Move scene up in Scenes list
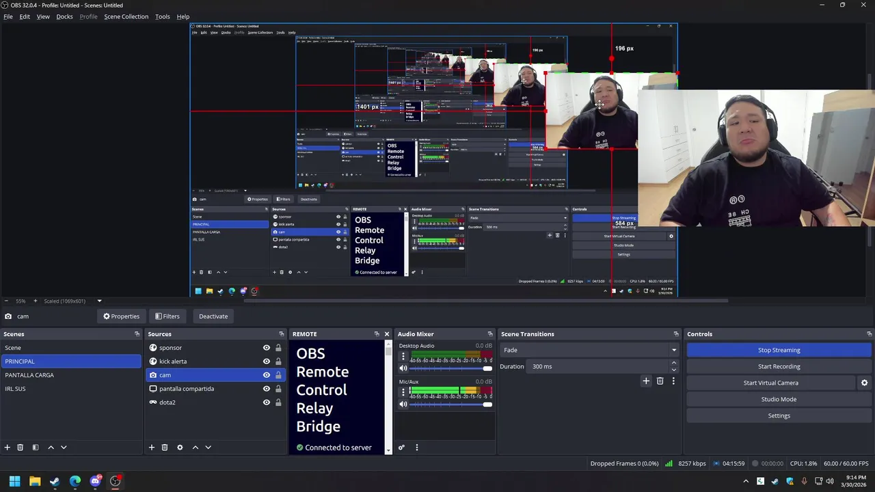 coord(51,447)
